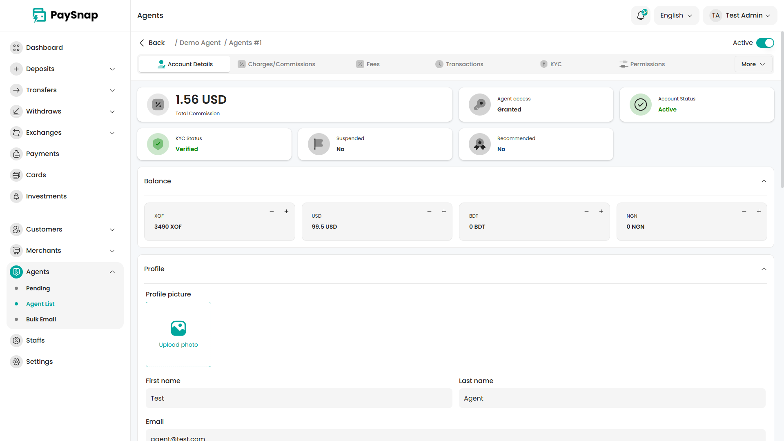Viewport: 784px width, 441px height.
Task: Go Back to previous page
Action: point(152,43)
